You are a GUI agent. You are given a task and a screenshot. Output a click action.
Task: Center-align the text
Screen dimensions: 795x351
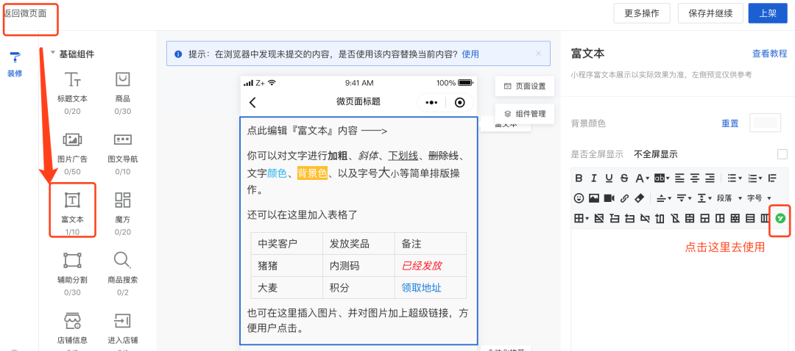click(x=695, y=178)
